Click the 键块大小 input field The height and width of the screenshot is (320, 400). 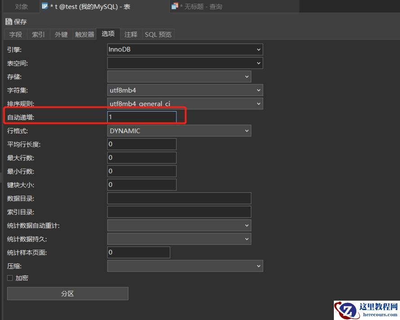(x=142, y=185)
